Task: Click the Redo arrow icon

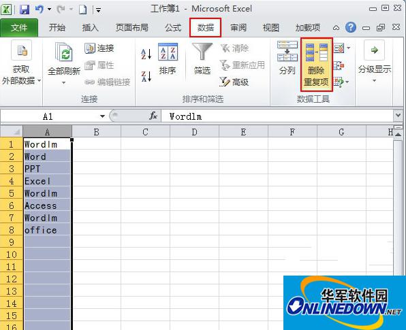Action: coord(61,10)
